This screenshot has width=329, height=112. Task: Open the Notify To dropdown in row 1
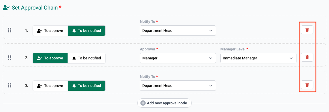point(177,31)
